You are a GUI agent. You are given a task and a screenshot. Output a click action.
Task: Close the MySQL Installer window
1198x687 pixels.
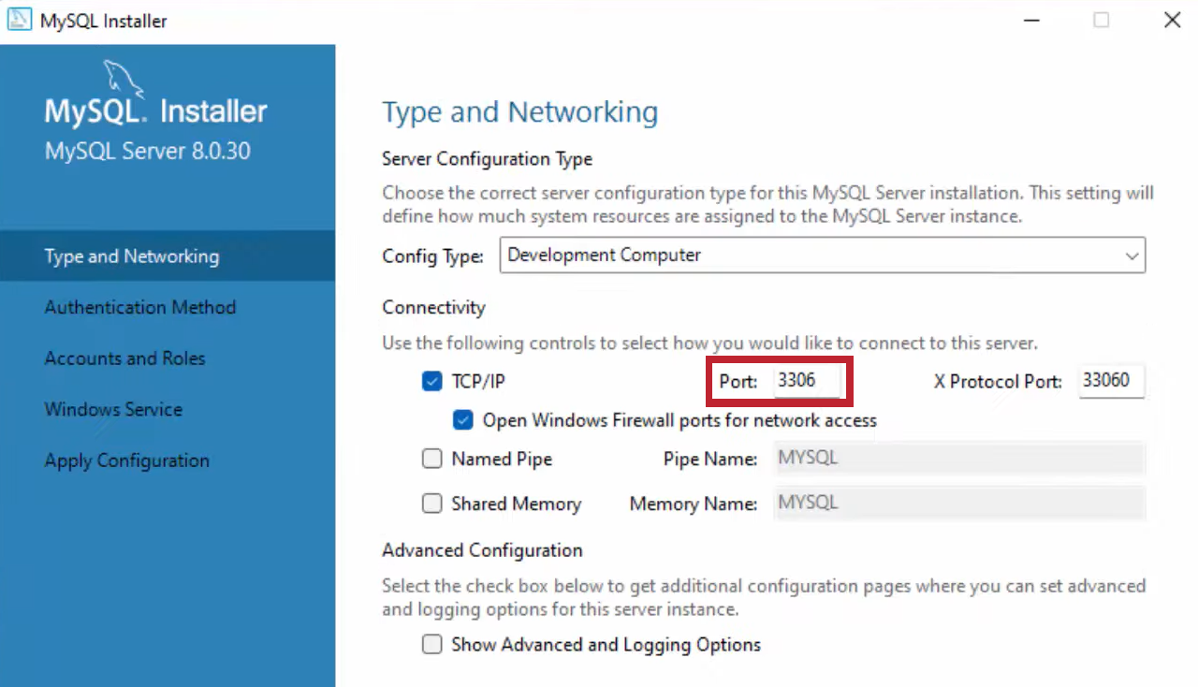(1172, 20)
